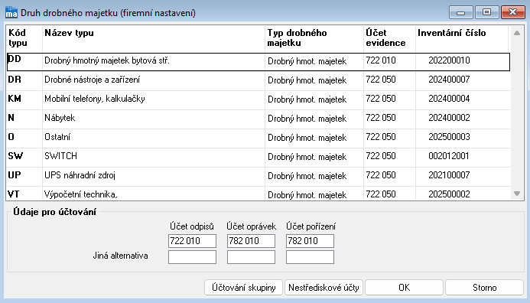Maximize the Druh drobného majetku window
The width and height of the screenshot is (530, 303).
pyautogui.click(x=486, y=12)
